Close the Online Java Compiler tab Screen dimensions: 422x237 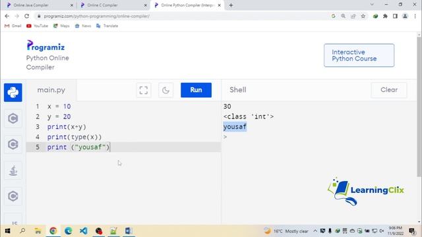72,5
